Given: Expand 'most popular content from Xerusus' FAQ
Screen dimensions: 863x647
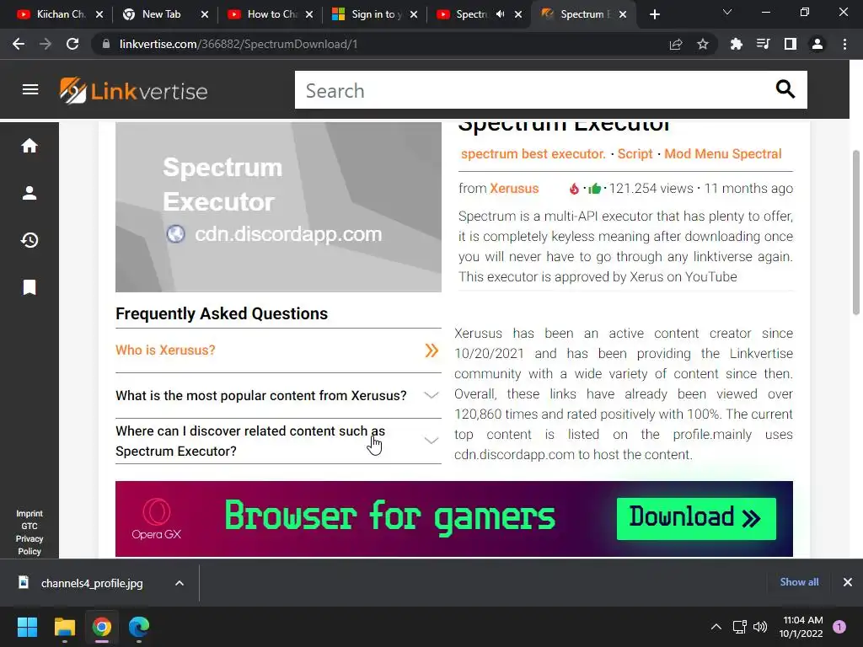Looking at the screenshot, I should point(278,396).
